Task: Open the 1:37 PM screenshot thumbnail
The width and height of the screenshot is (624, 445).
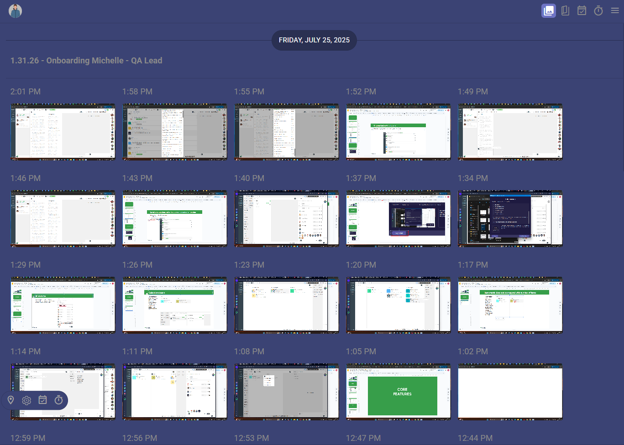Action: coord(399,218)
